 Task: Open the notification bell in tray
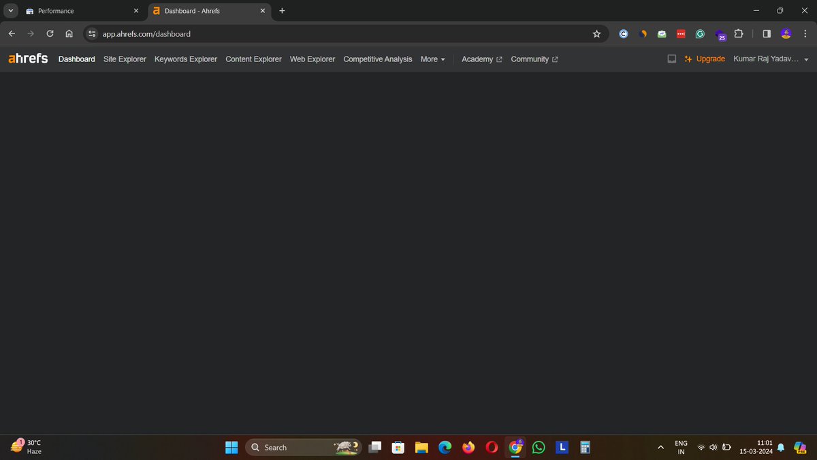(x=782, y=448)
